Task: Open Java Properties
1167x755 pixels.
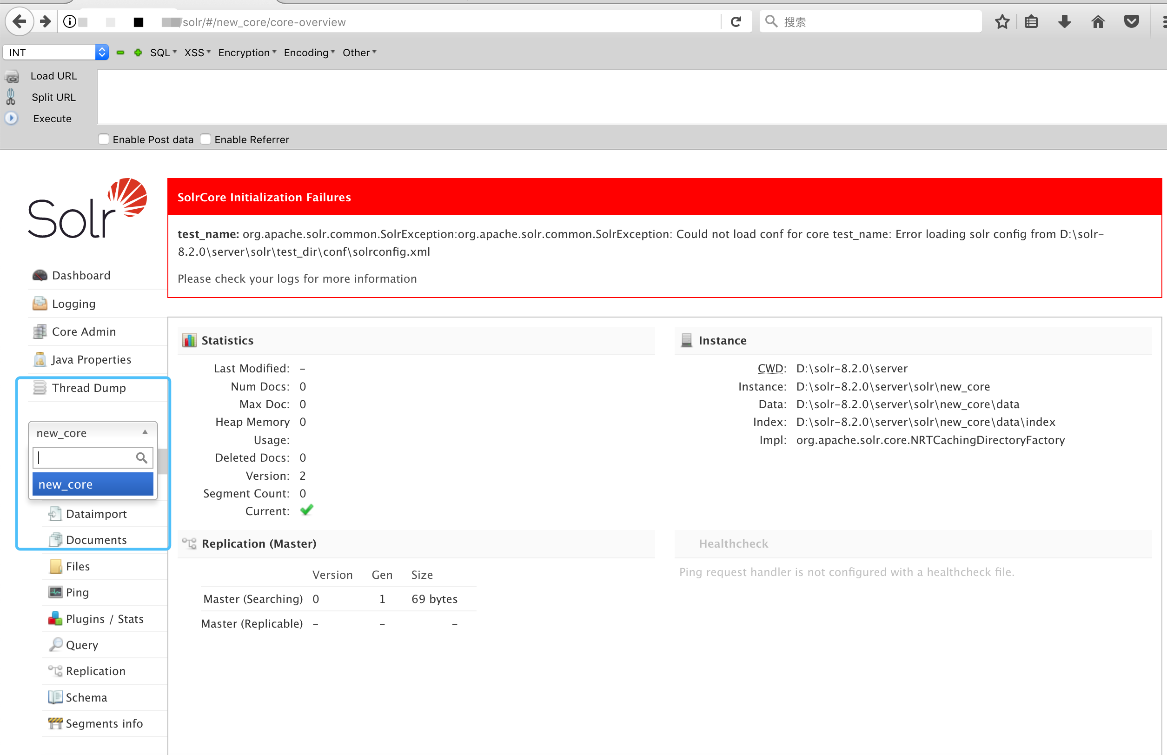Action: 91,360
